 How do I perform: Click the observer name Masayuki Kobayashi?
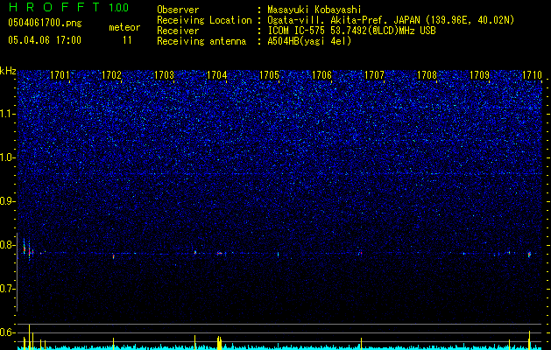click(314, 10)
